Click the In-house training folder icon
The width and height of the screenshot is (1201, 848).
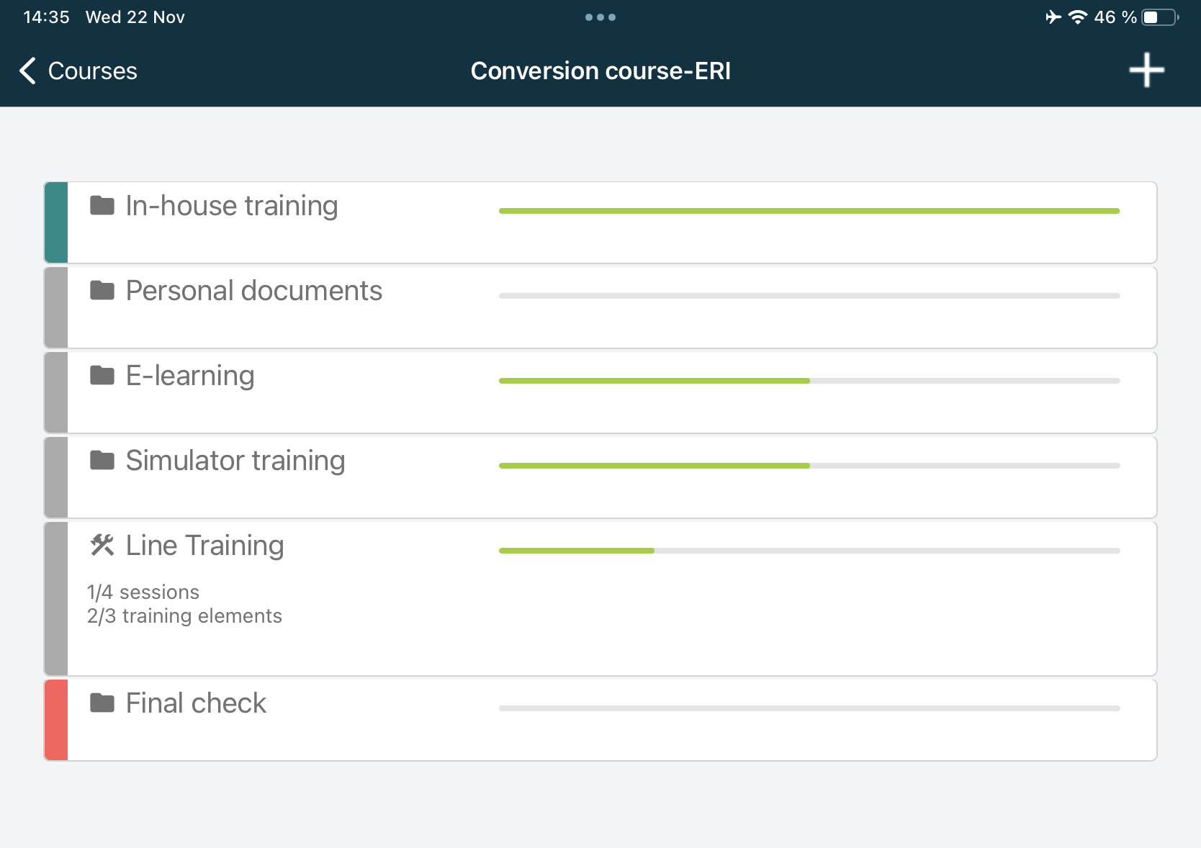pos(102,206)
